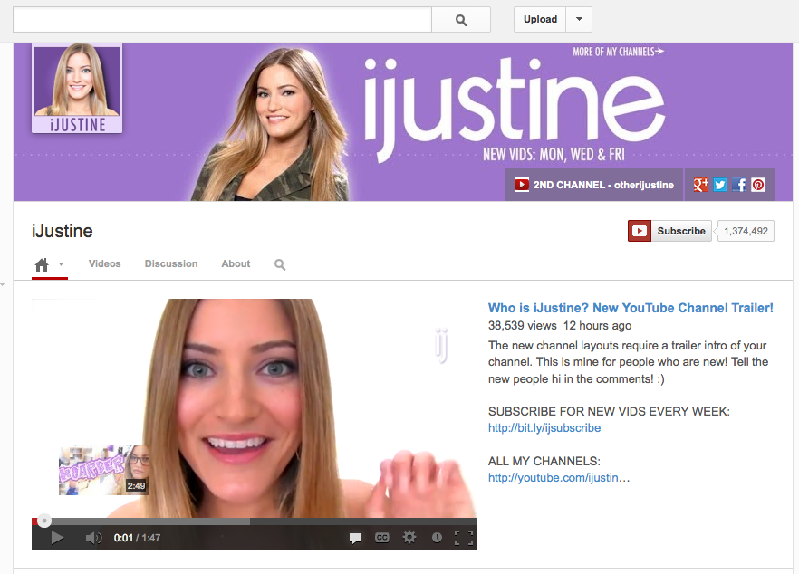Screen dimensions: 799x574
Task: Open the Pinterest social link
Action: (758, 185)
